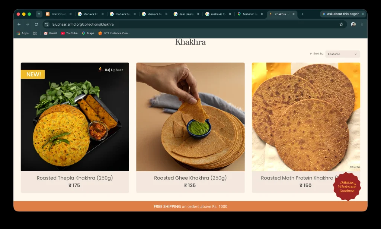This screenshot has height=229, width=381.
Task: Click the Khakhra page heading
Action: [x=190, y=42]
